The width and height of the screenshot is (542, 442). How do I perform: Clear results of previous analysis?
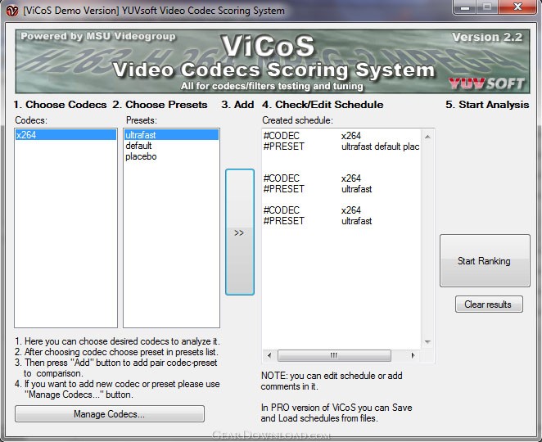489,304
